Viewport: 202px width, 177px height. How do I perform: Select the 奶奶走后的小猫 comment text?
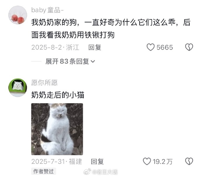58,95
